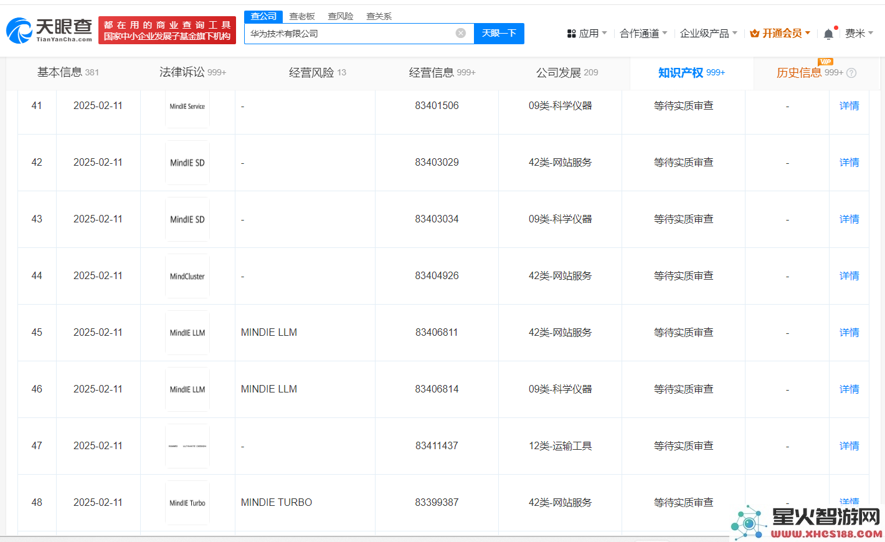Switch to the 基本信息 tab
This screenshot has width=885, height=542.
coord(68,73)
